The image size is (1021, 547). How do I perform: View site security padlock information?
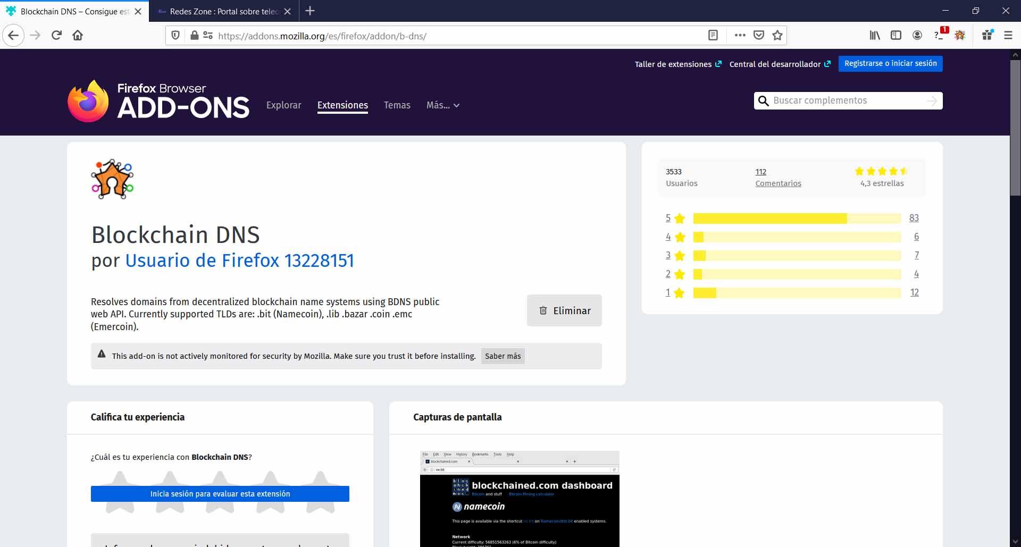pos(195,36)
